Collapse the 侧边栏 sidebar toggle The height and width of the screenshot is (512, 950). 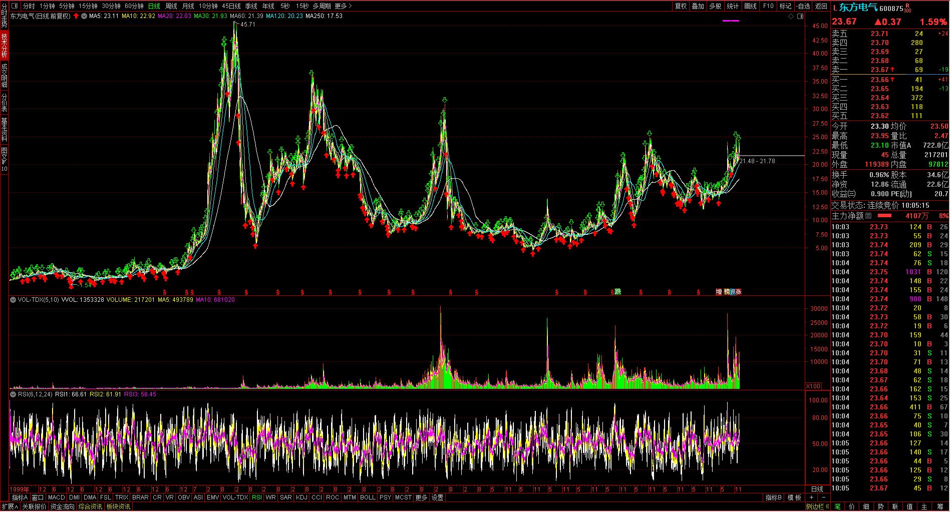(817, 506)
